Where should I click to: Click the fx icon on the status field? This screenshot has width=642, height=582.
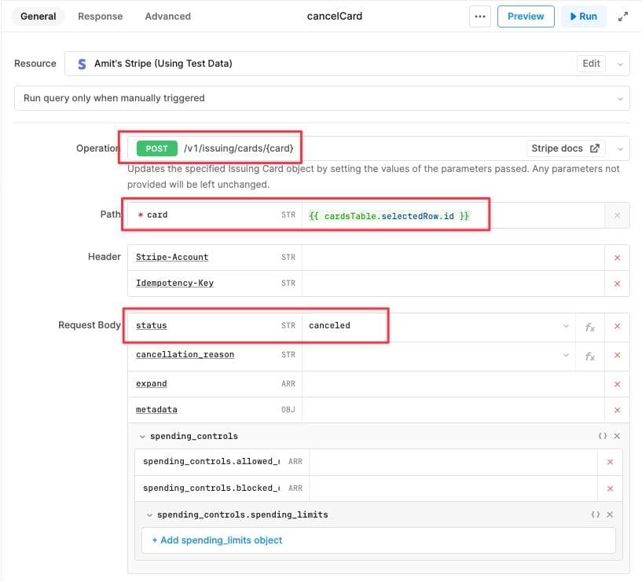[590, 326]
